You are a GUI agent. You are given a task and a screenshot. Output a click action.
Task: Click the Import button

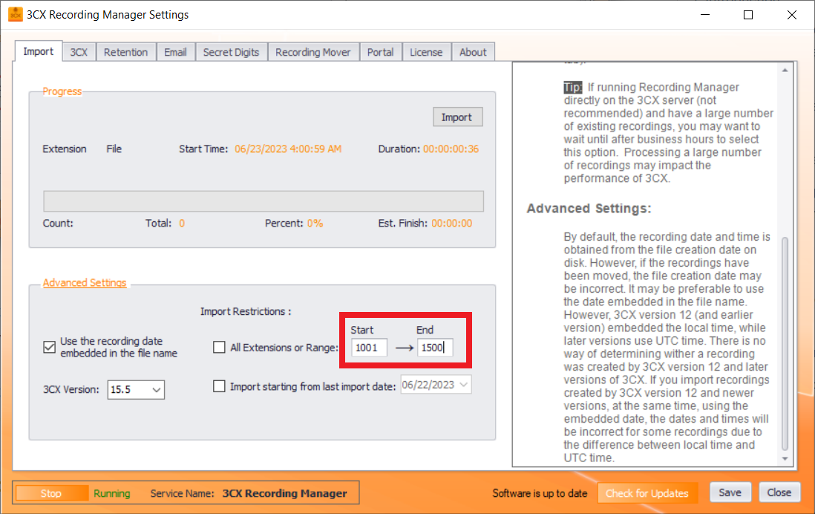pos(457,117)
